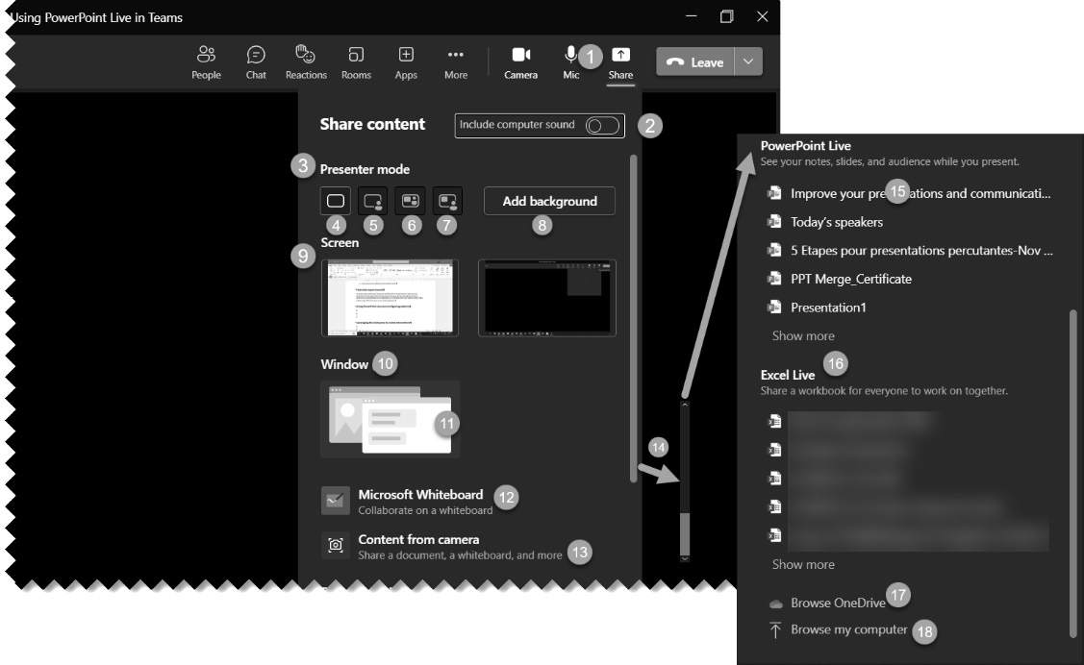Leave the meeting
1084x665 pixels.
coord(694,62)
